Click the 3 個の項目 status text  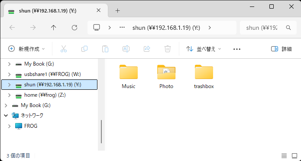18,156
